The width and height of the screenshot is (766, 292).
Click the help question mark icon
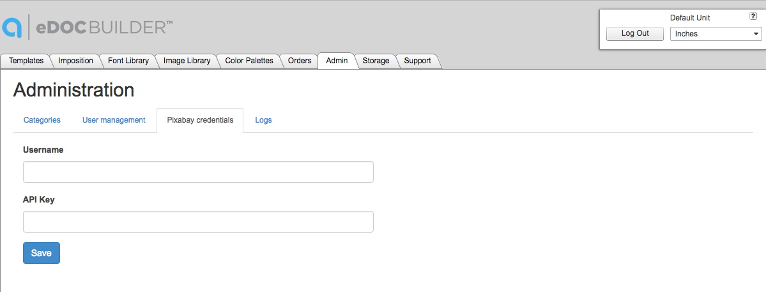point(753,17)
